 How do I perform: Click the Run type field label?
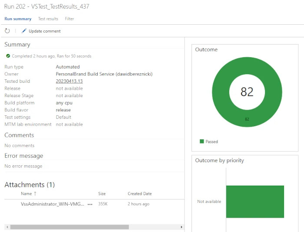point(14,67)
